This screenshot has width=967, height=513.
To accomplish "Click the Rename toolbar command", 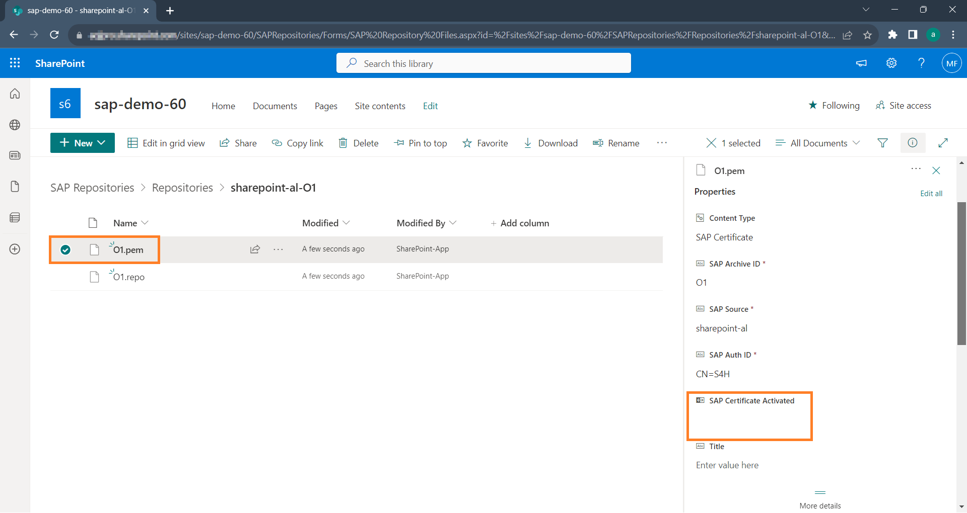I will [x=616, y=143].
